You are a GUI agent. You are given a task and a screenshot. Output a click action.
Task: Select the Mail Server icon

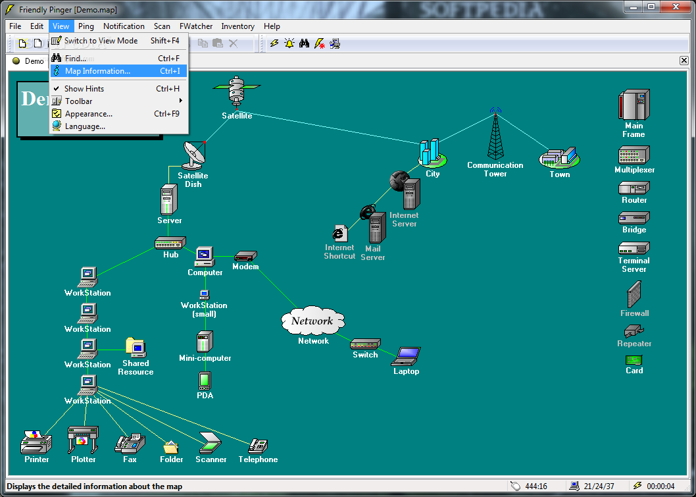click(x=372, y=224)
